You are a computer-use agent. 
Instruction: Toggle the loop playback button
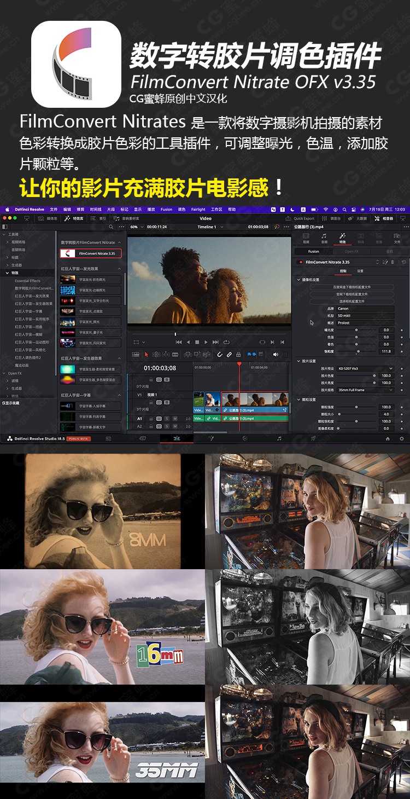click(226, 342)
